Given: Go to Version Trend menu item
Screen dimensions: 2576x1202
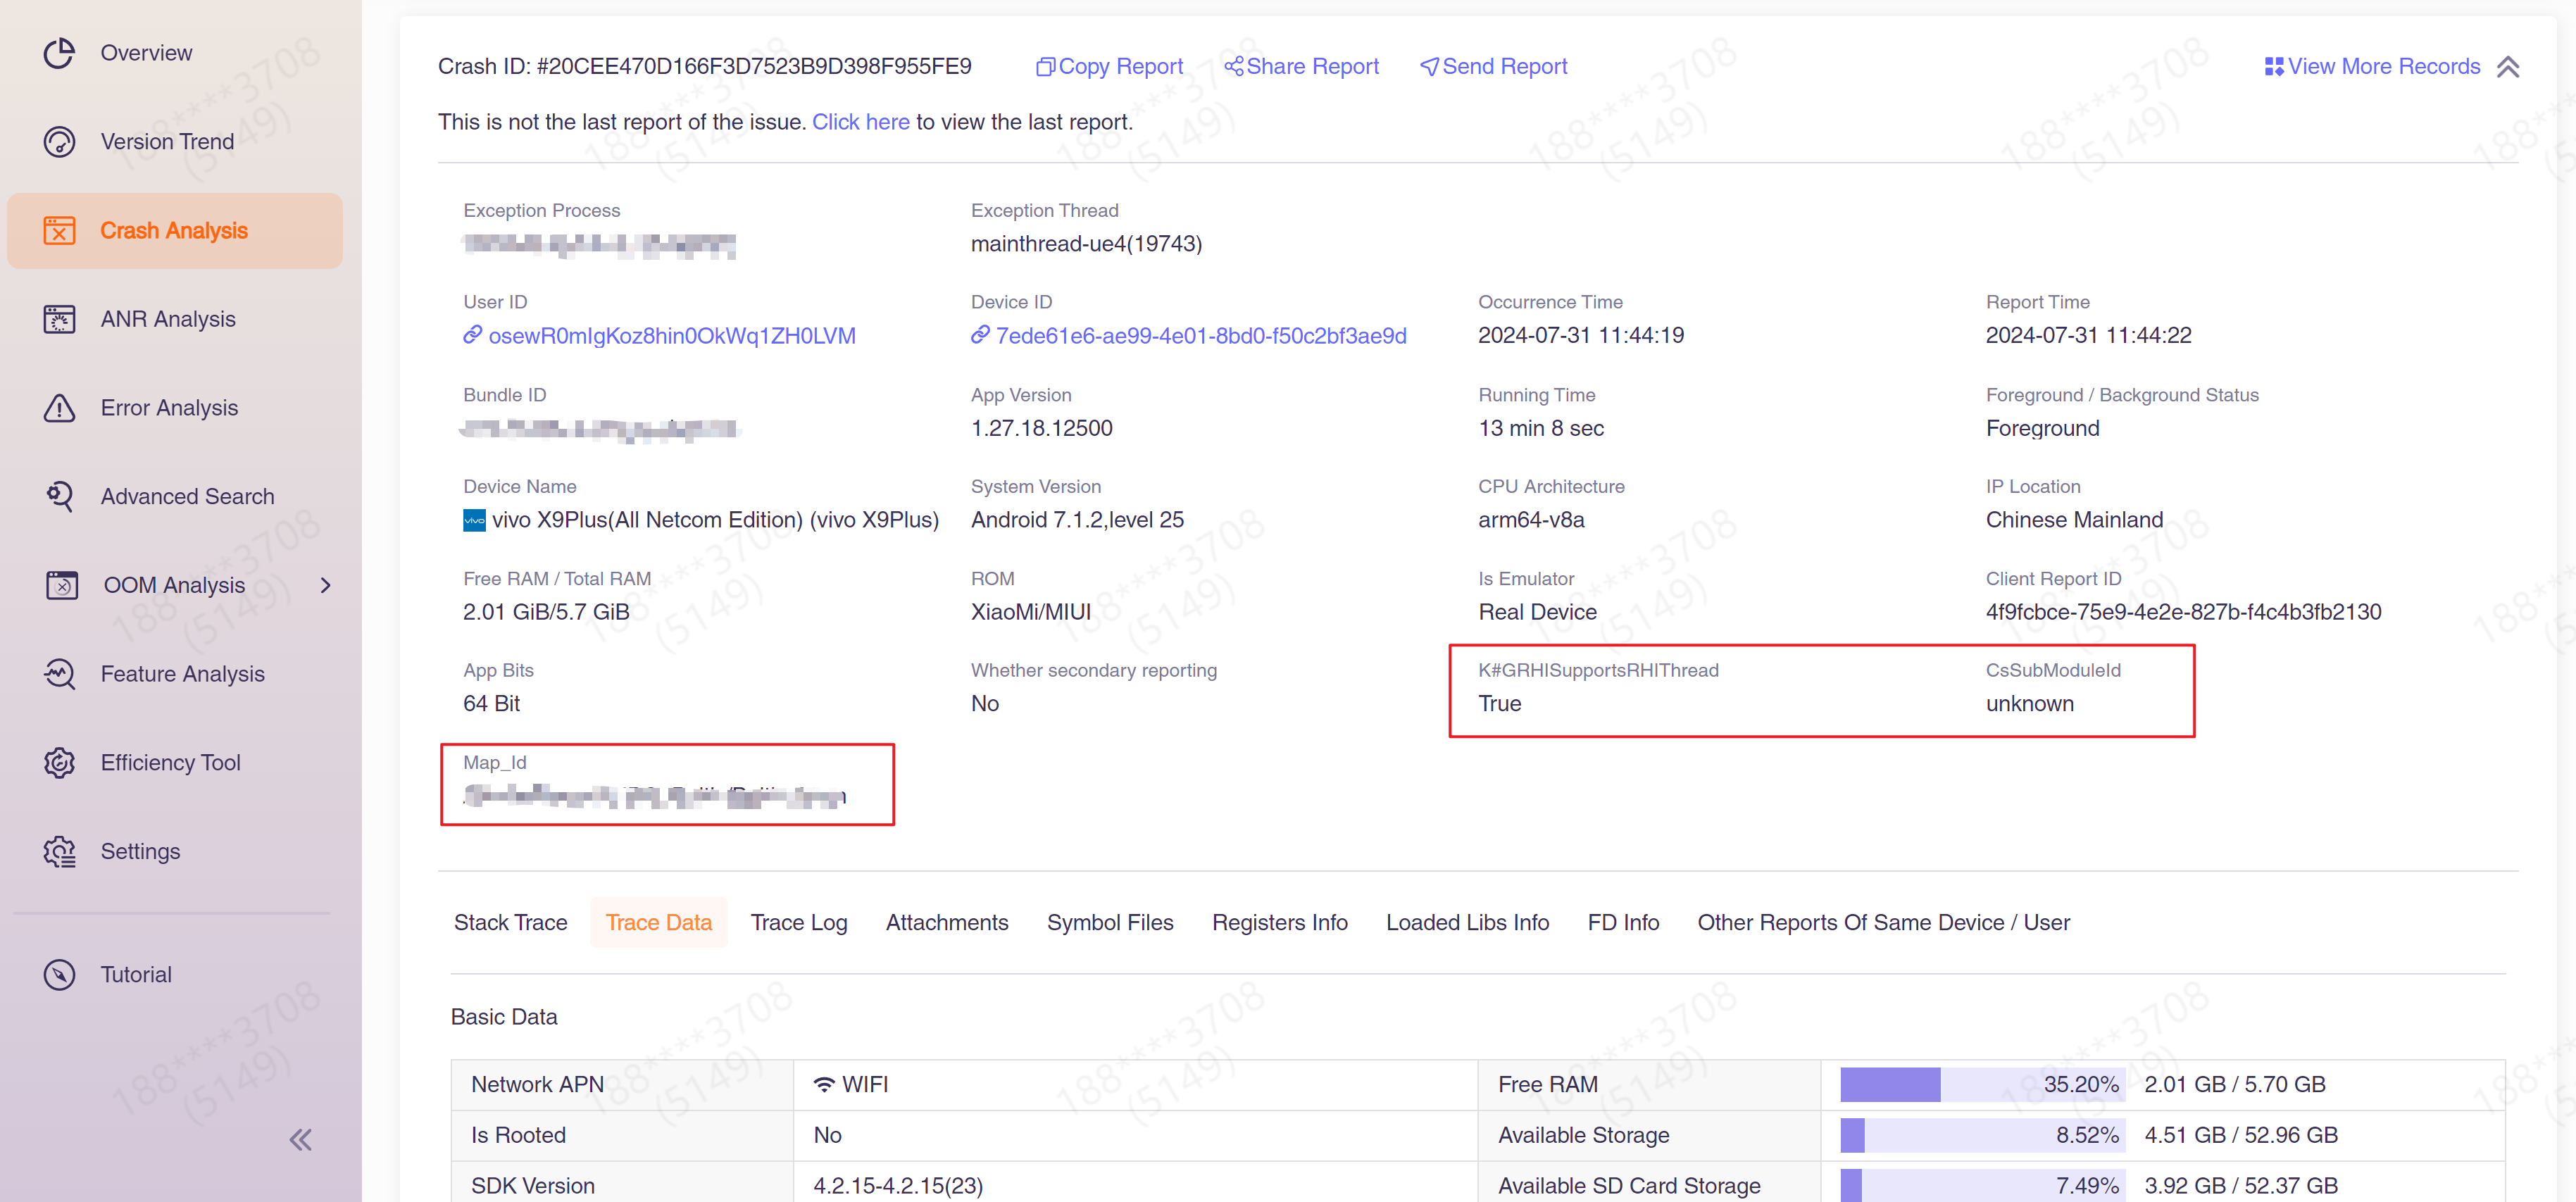Looking at the screenshot, I should pos(167,142).
